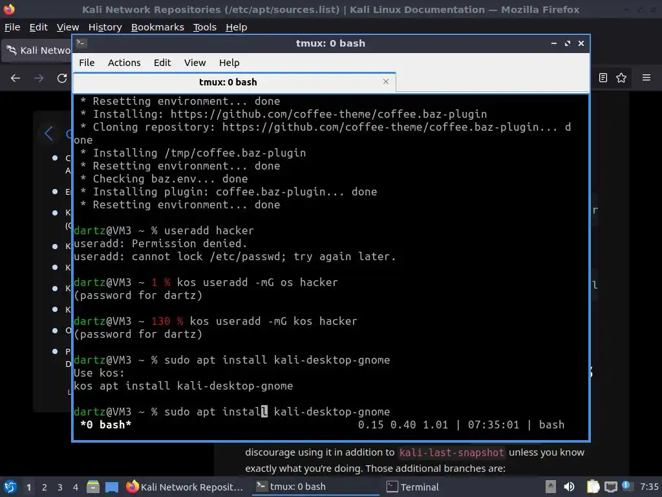Click the clock showing 7:35
Image resolution: width=662 pixels, height=497 pixels.
(x=649, y=487)
